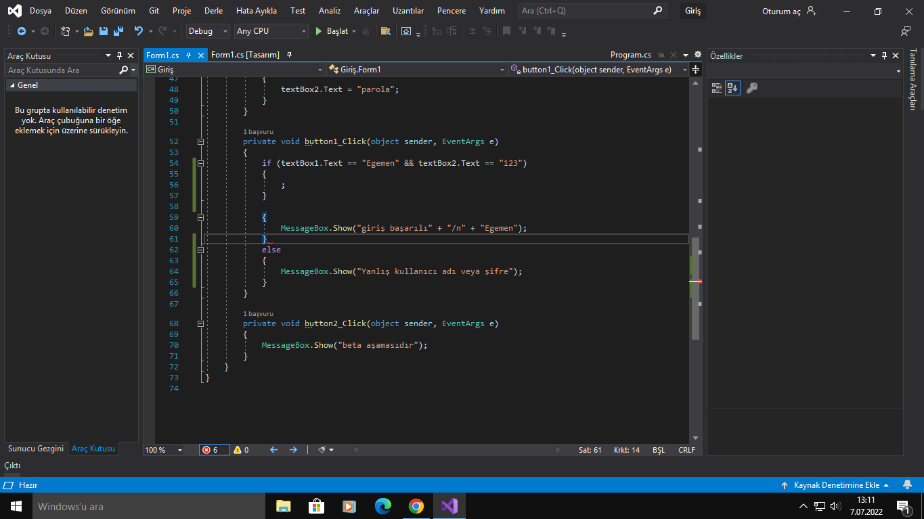Click the Save All toolbar icon
The height and width of the screenshot is (519, 924).
click(x=118, y=31)
